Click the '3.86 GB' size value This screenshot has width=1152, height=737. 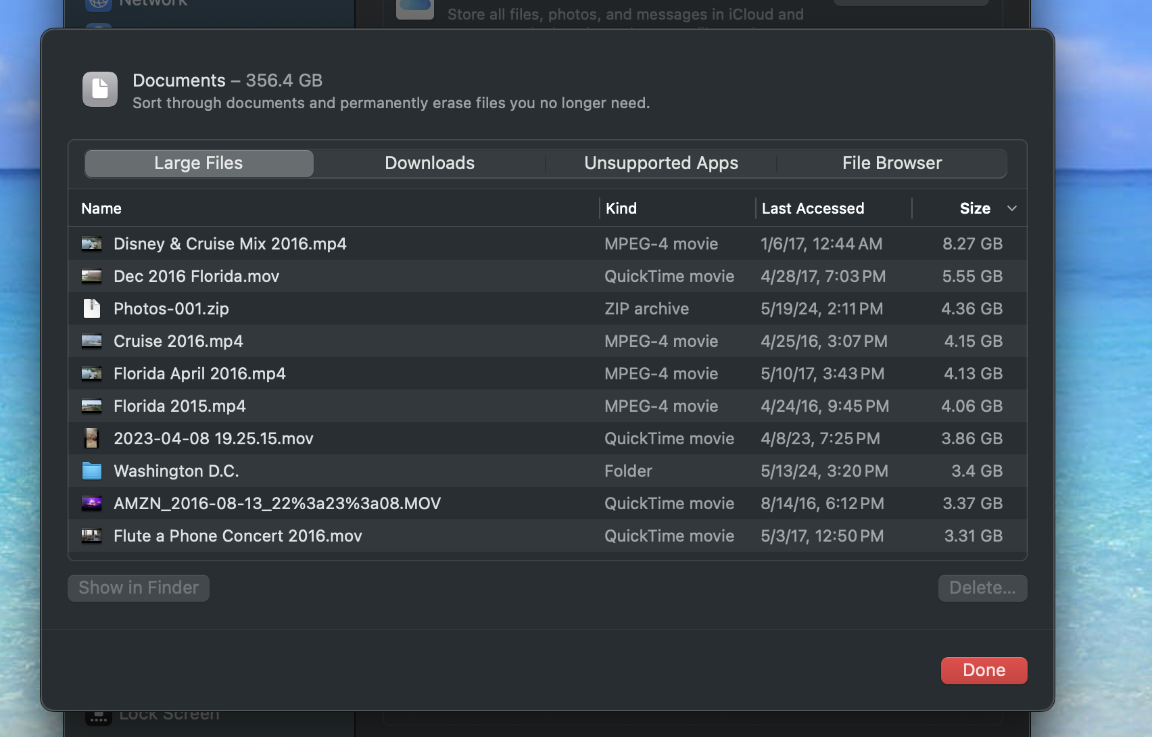(972, 438)
